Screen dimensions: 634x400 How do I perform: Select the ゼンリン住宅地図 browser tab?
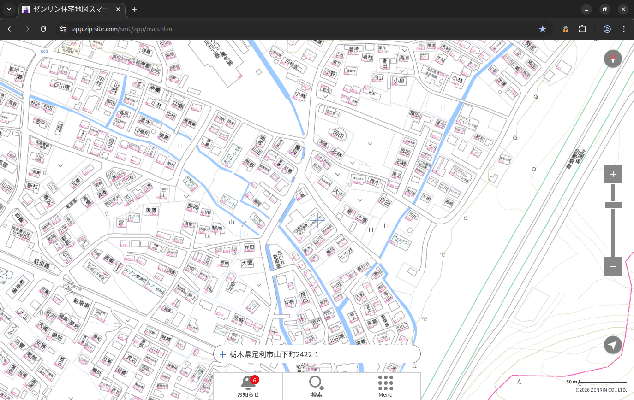(67, 9)
